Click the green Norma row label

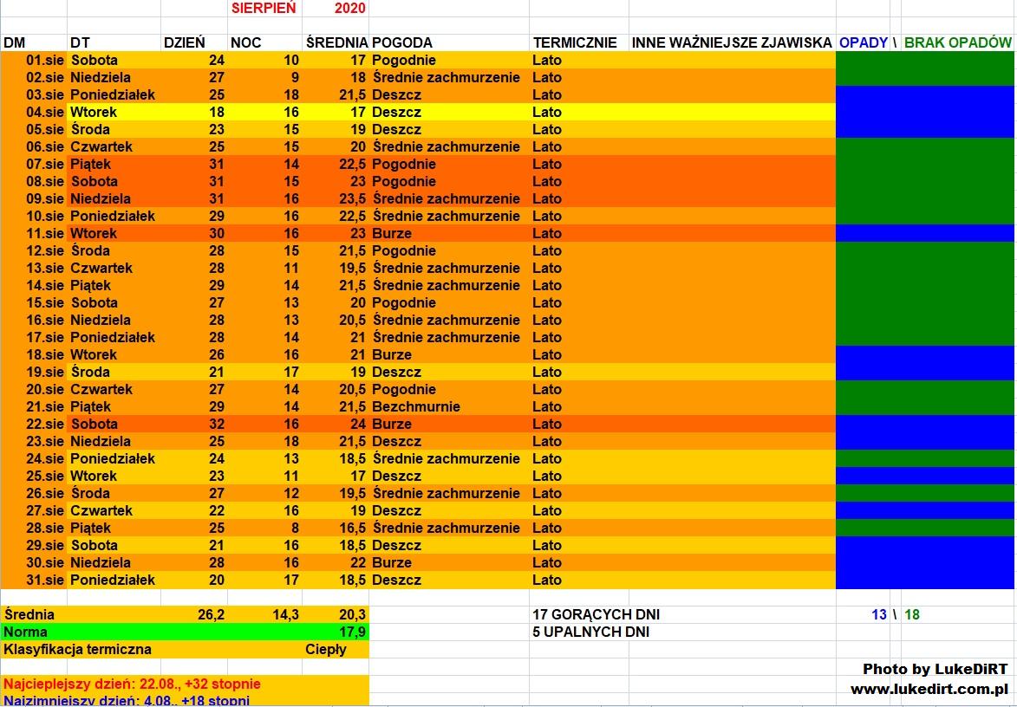click(x=26, y=632)
